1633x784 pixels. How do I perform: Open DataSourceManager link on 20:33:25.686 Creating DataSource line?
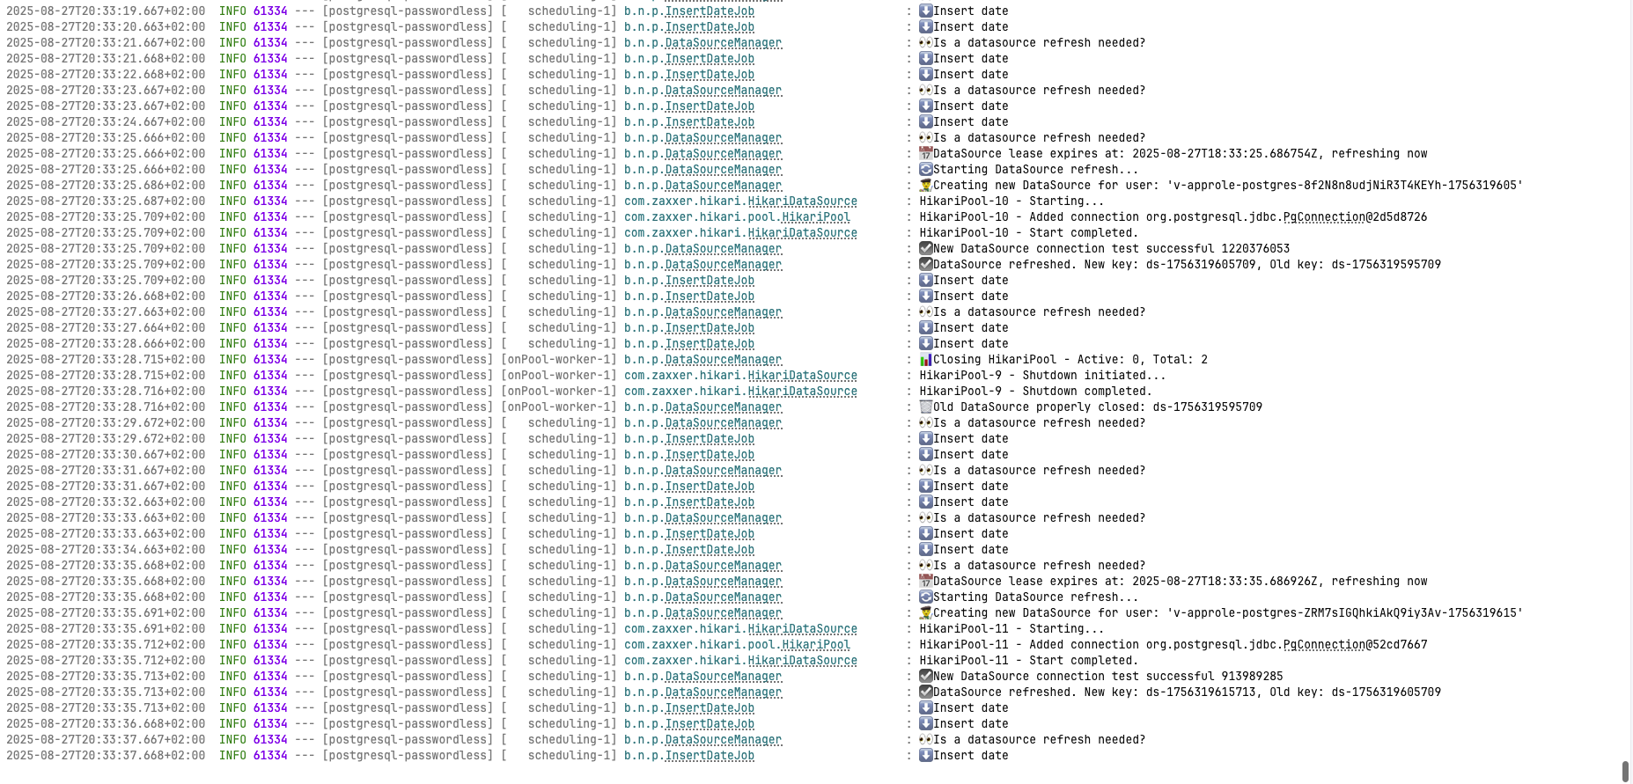tap(723, 185)
